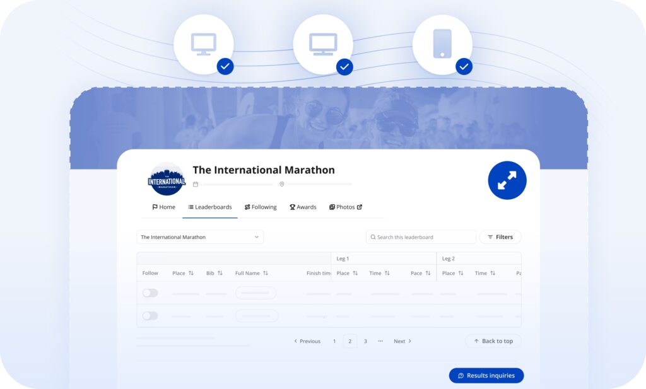Click the mobile phone device icon

(x=442, y=44)
